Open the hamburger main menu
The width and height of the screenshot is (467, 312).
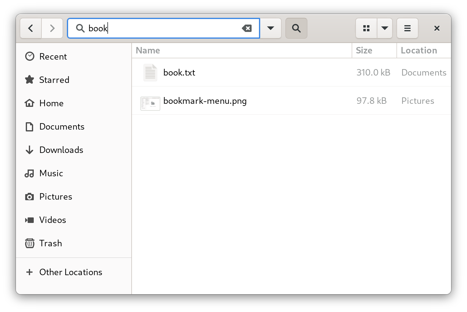pos(407,28)
